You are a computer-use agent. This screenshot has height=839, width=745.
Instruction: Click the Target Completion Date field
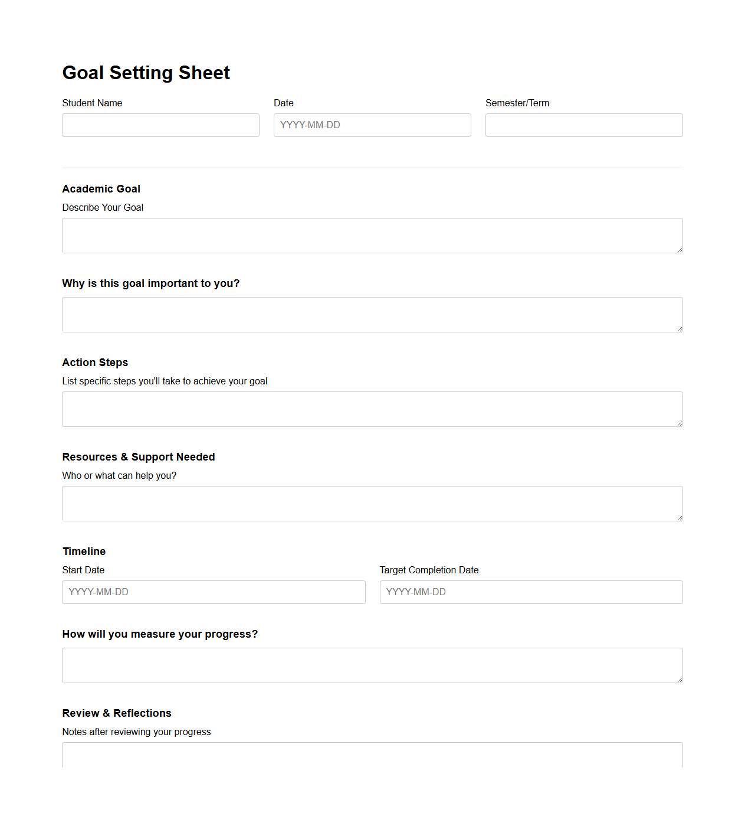[x=531, y=592]
